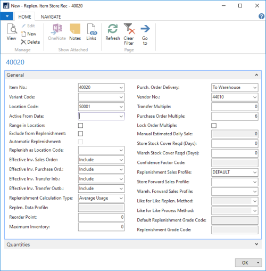Delete the record with the X Delete icon

pyautogui.click(x=30, y=42)
